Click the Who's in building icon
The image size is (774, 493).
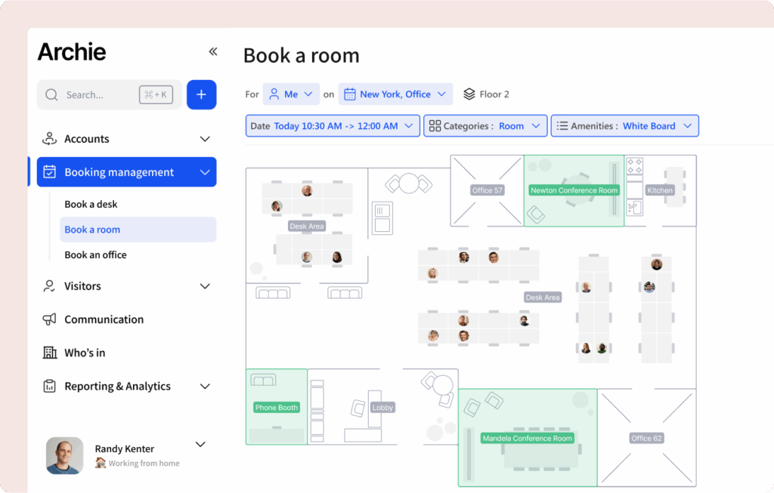pos(48,353)
